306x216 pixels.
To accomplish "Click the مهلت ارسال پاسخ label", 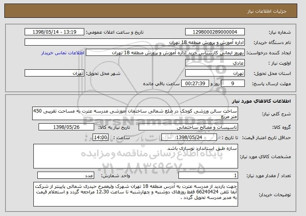I will point(271,84).
